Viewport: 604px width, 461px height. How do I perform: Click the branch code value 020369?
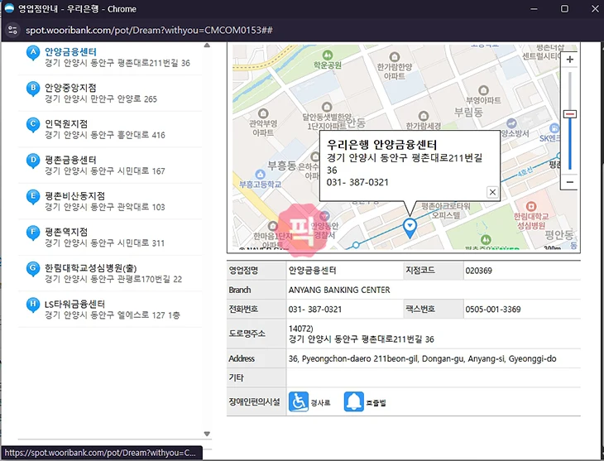[478, 271]
